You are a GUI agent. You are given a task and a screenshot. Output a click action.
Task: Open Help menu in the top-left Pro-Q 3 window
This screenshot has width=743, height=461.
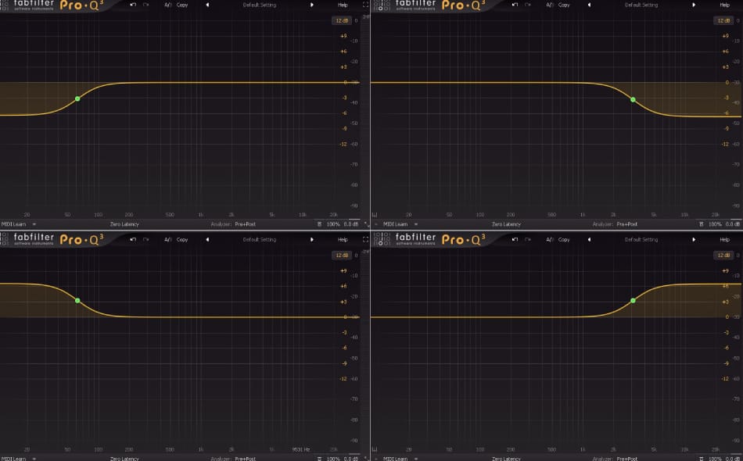coord(343,5)
